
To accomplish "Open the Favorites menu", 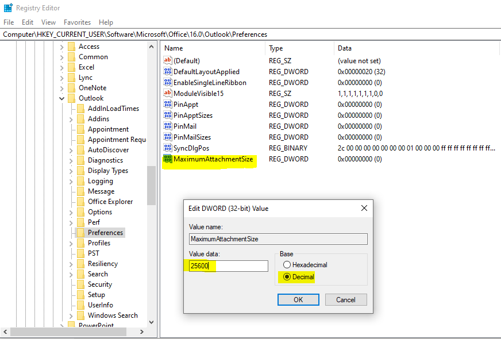I will click(x=77, y=22).
